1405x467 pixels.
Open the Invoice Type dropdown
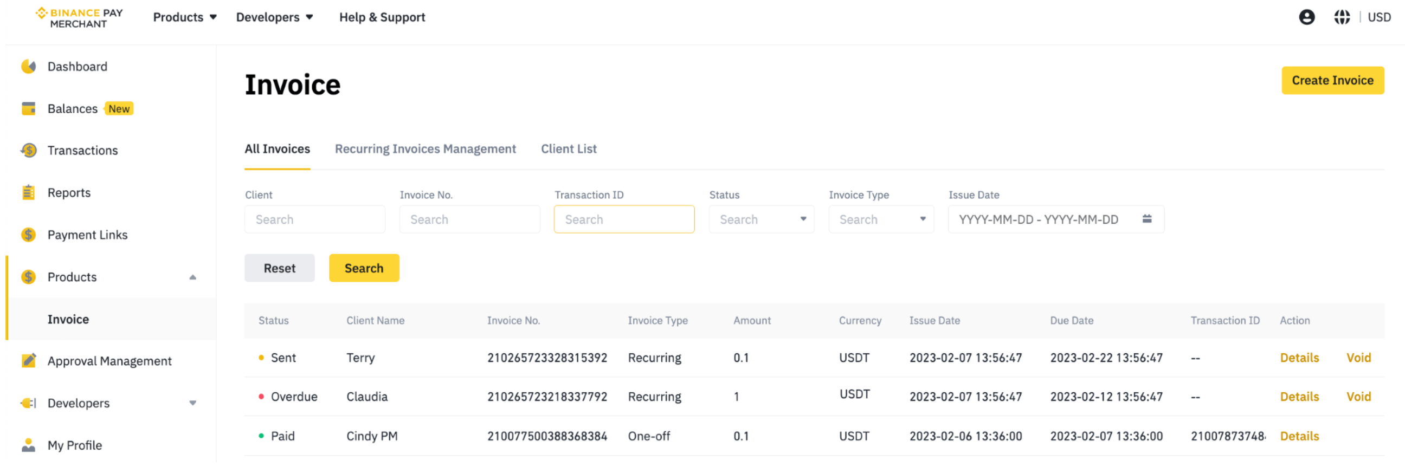[x=881, y=219]
